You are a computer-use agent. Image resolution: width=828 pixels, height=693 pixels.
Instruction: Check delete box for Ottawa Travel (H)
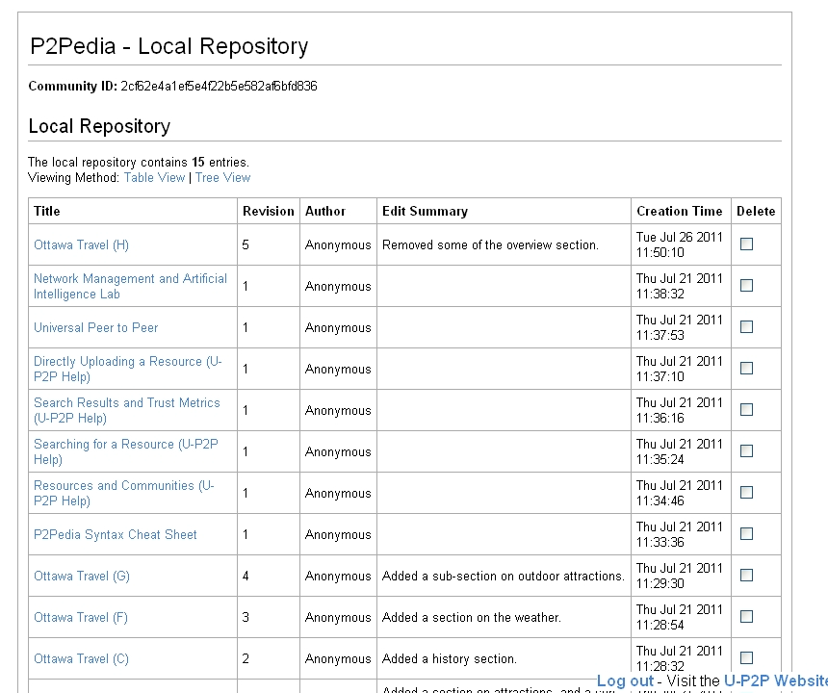746,244
